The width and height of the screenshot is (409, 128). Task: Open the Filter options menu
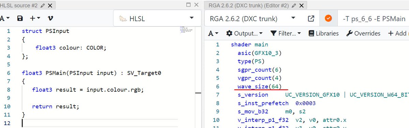286,33
